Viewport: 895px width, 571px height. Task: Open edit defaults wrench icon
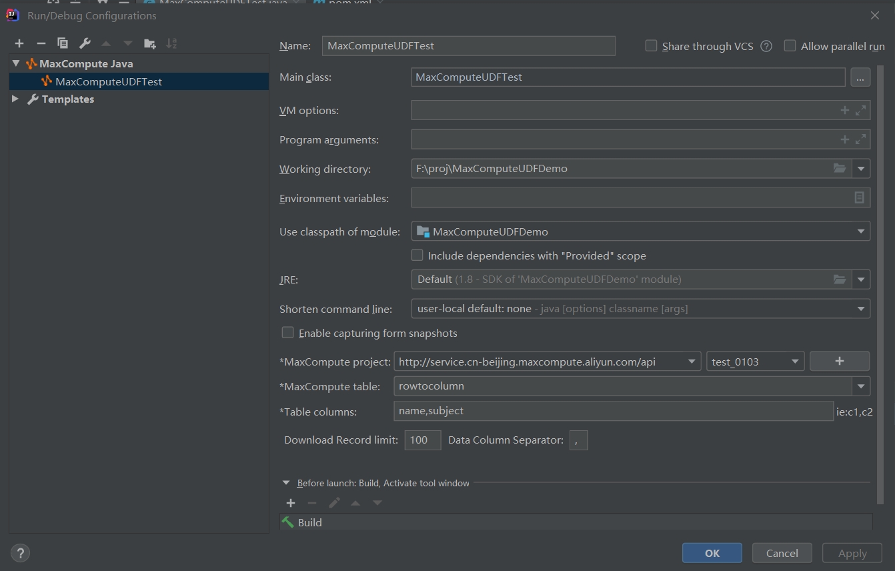pos(85,43)
